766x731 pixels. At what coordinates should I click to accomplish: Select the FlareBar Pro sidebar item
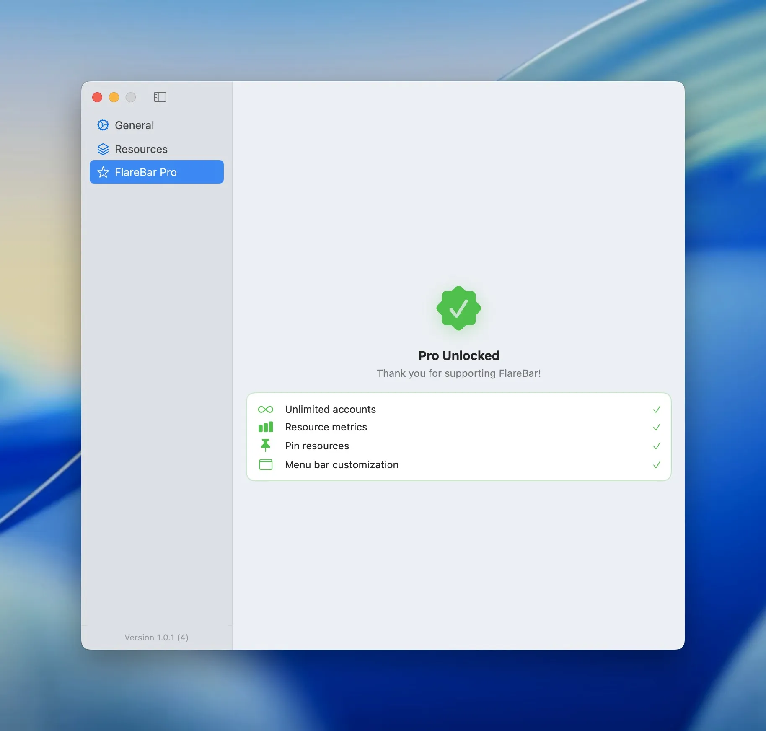coord(157,172)
